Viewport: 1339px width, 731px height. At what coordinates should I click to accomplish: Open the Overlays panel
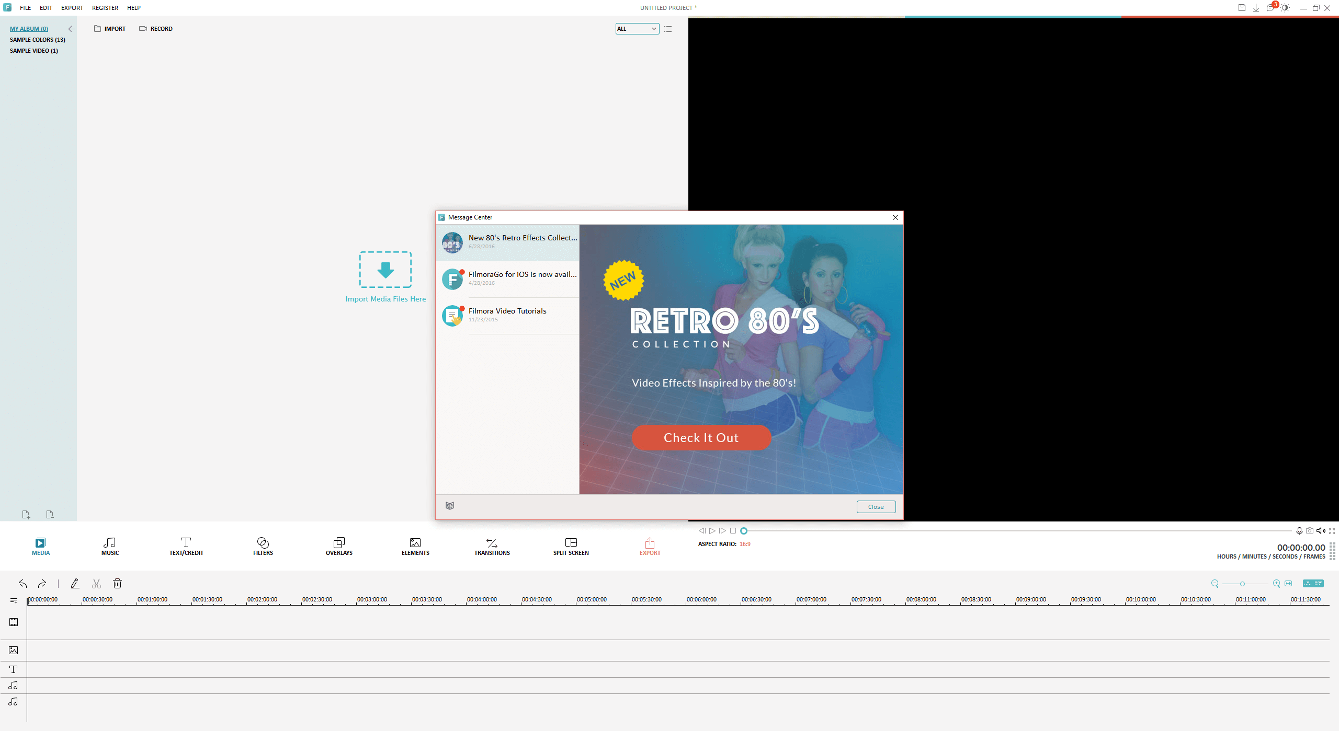339,546
